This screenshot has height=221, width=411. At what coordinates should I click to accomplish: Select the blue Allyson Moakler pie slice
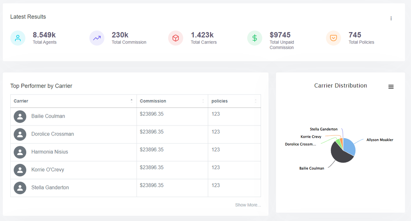coord(349,146)
